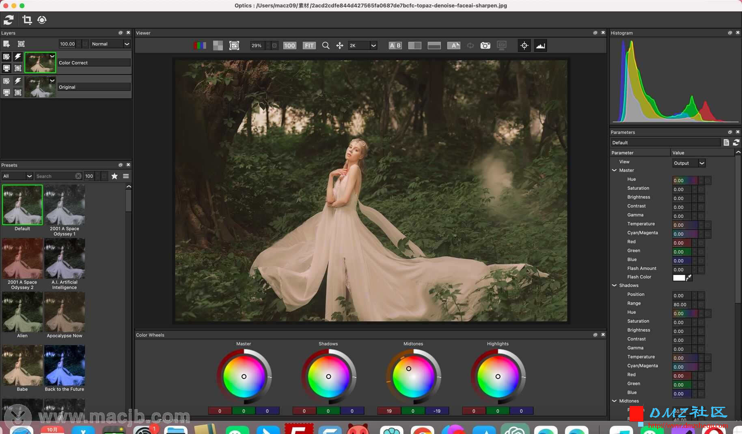Click the A B side-by-side comparison icon

tap(395, 45)
